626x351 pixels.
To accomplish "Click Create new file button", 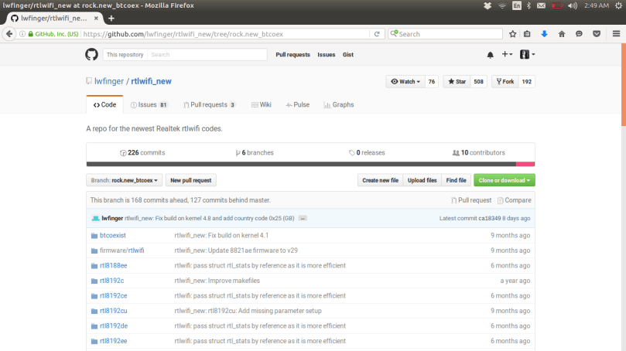I will (380, 180).
